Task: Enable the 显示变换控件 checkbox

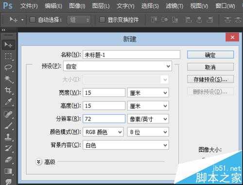Action: [102, 20]
